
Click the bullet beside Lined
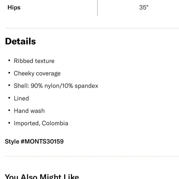pos(9,98)
